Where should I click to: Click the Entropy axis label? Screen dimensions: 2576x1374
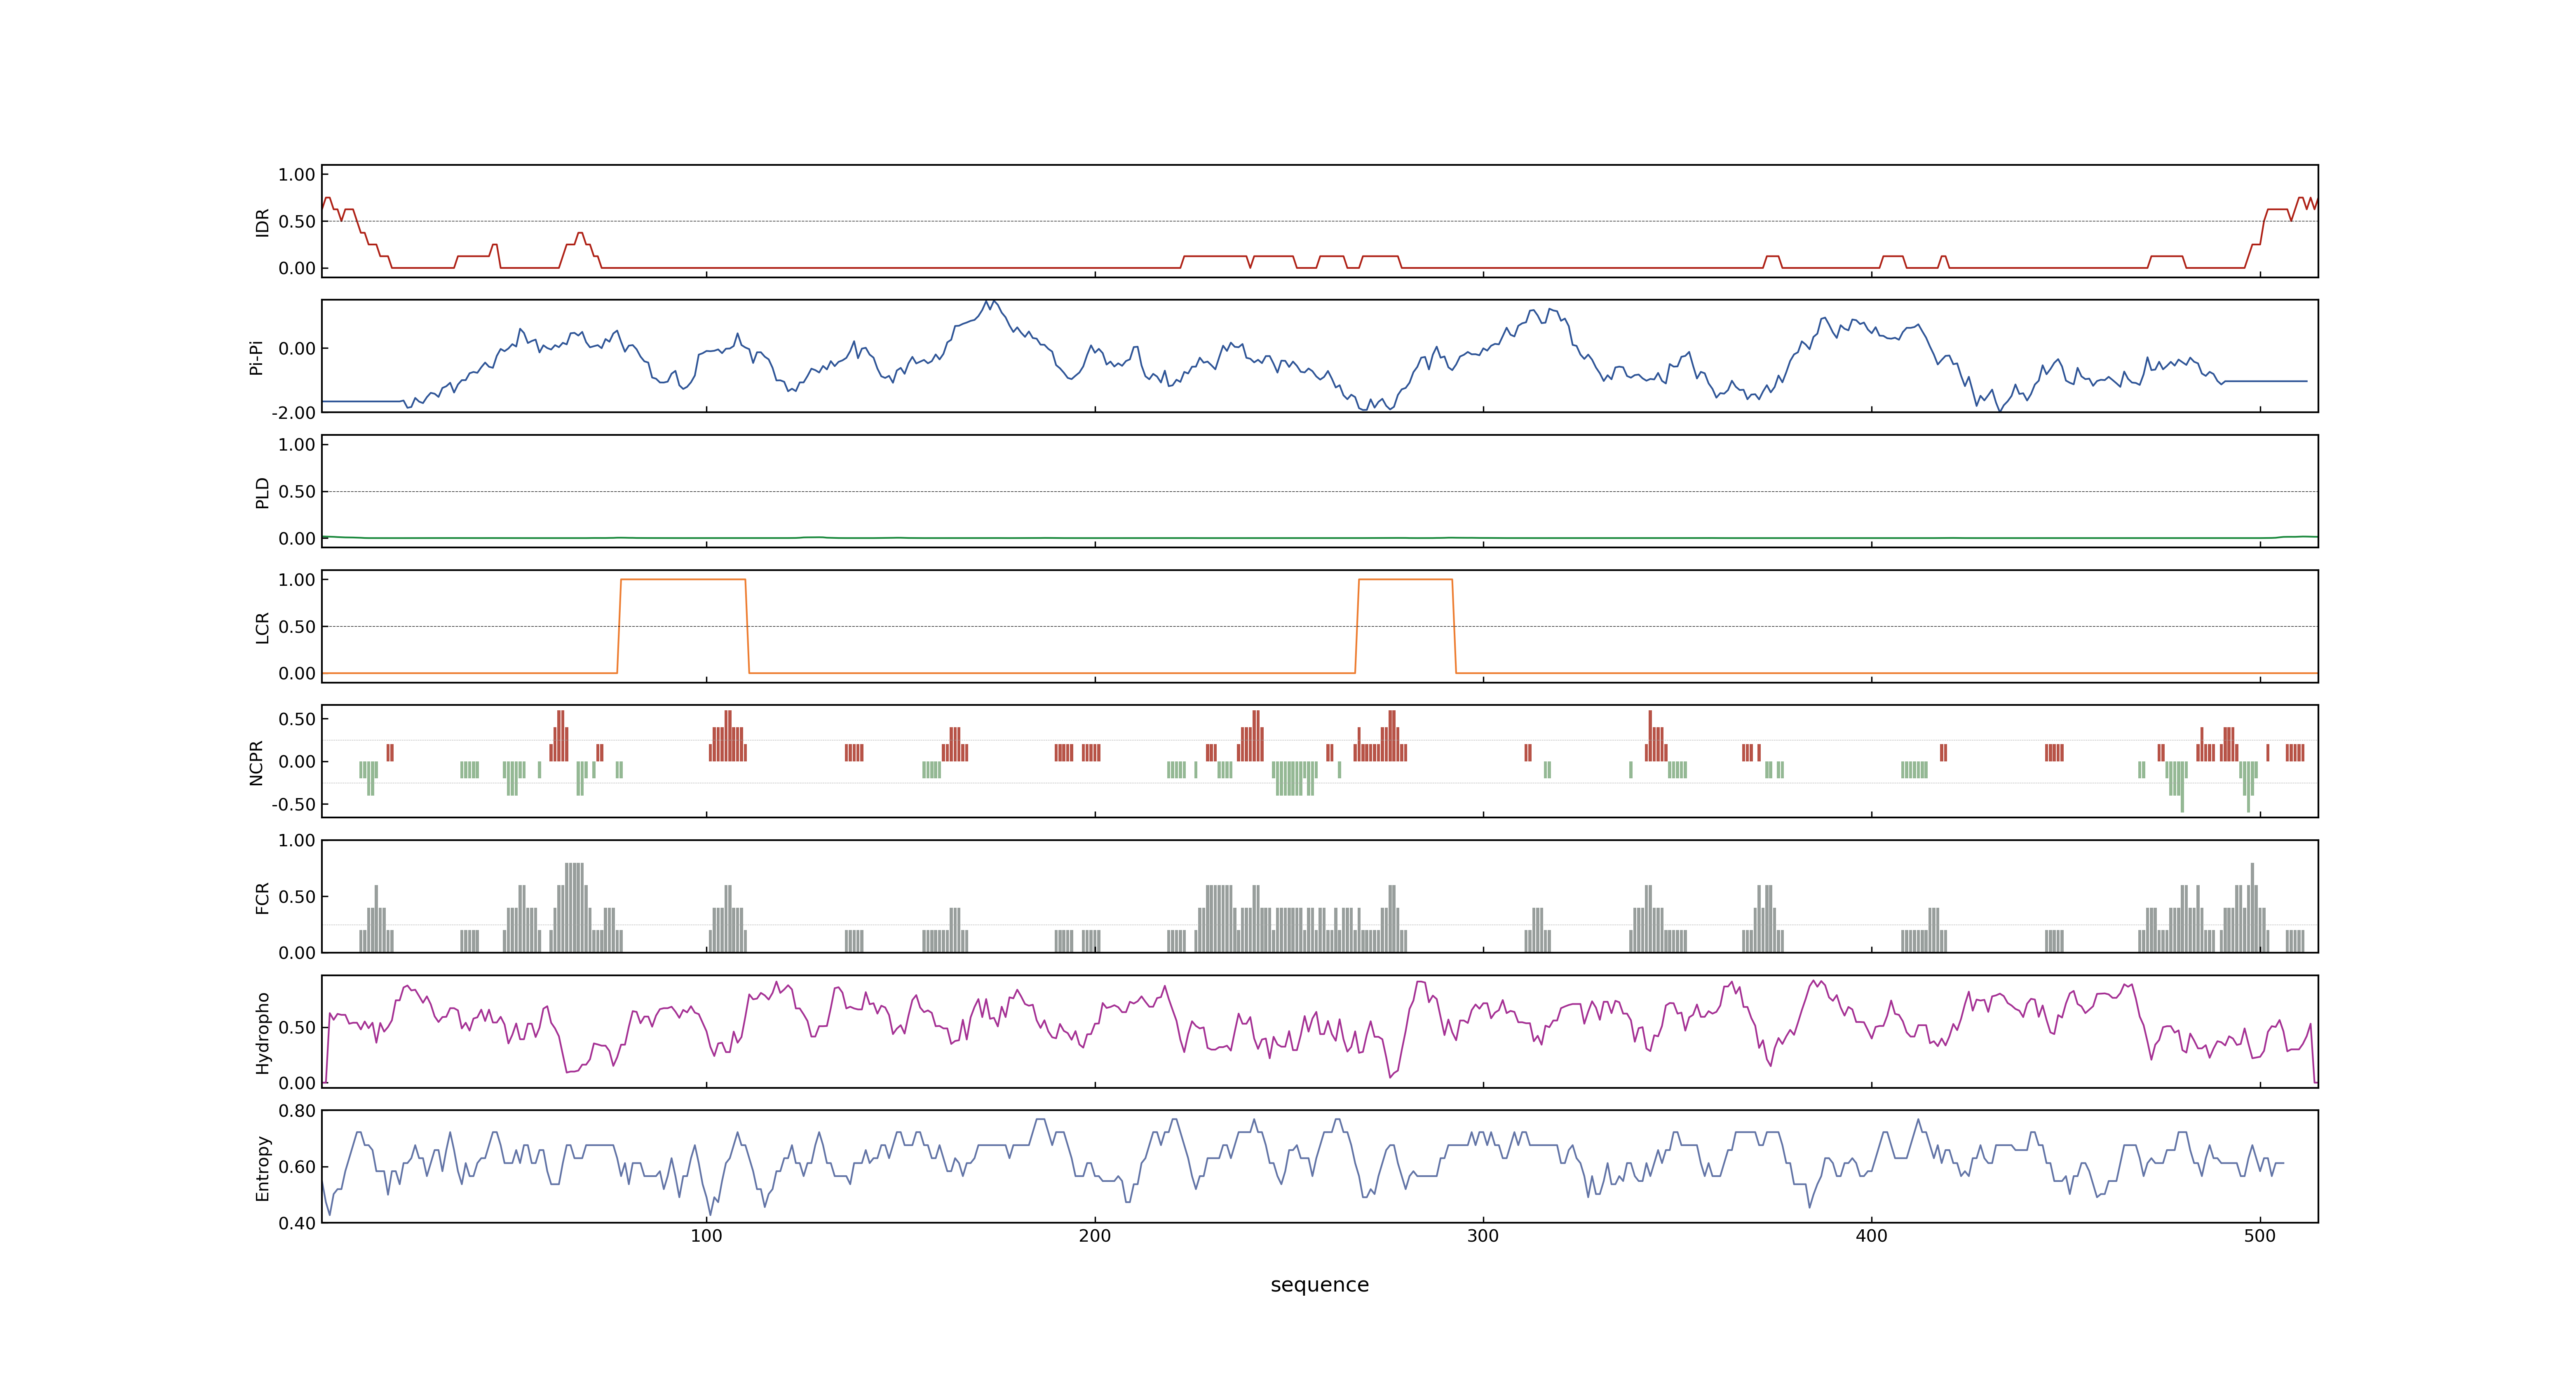[262, 1167]
